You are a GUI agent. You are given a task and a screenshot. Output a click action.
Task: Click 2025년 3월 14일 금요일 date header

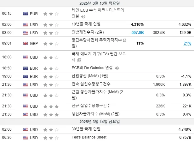(100, 122)
